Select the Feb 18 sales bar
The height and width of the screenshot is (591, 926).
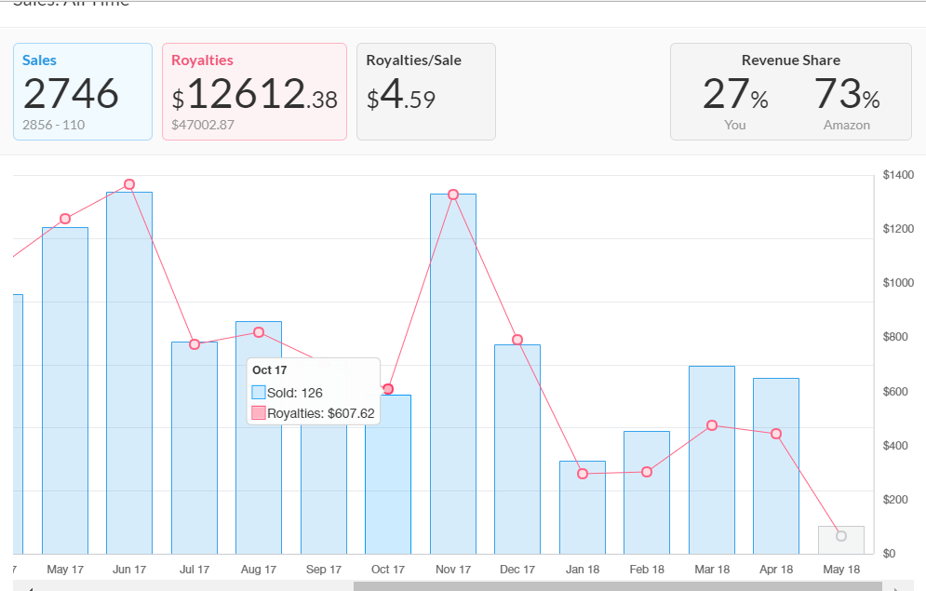coord(647,493)
